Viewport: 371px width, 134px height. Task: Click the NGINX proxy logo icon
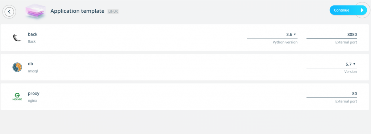click(x=17, y=97)
